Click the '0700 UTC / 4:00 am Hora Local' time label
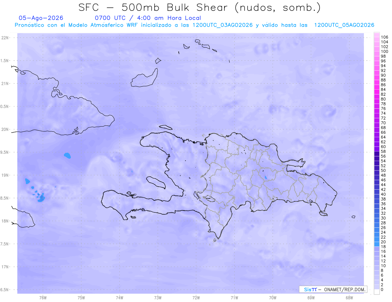 tap(148, 18)
